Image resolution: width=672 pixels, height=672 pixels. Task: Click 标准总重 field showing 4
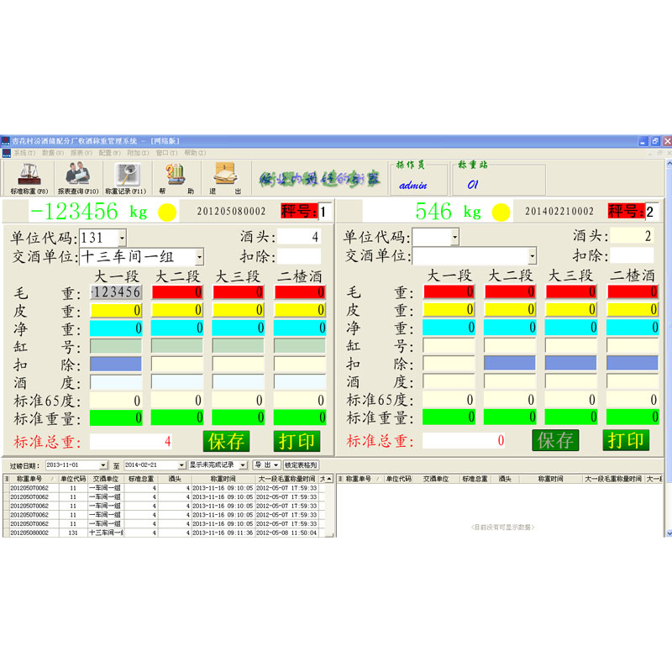pyautogui.click(x=131, y=442)
